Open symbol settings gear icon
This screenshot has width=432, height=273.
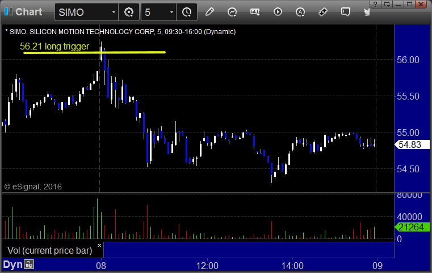click(x=129, y=12)
